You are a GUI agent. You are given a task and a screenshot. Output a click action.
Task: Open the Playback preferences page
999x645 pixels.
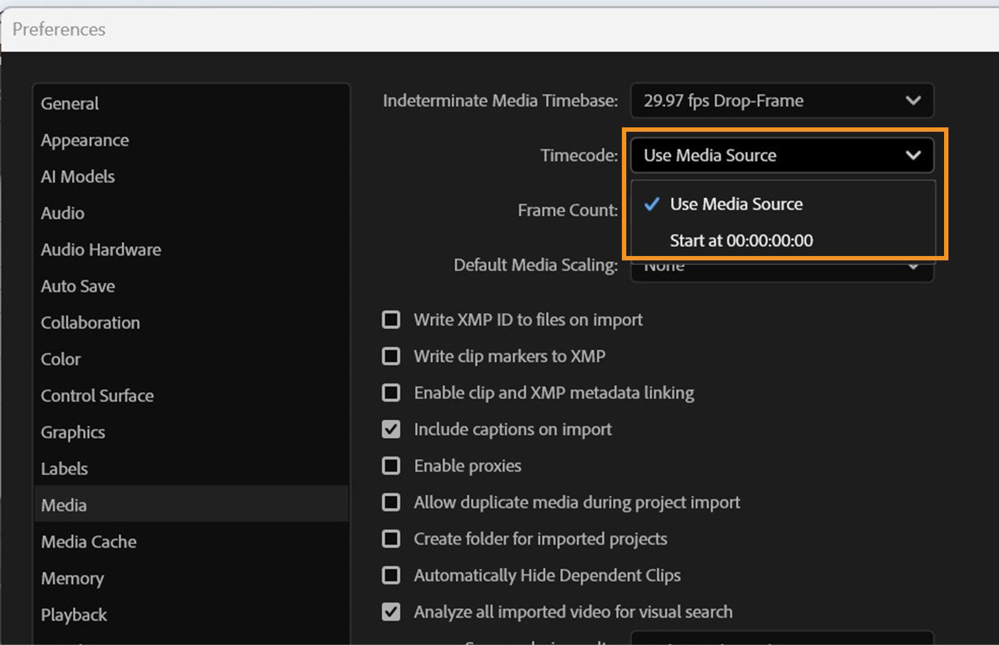pos(74,614)
